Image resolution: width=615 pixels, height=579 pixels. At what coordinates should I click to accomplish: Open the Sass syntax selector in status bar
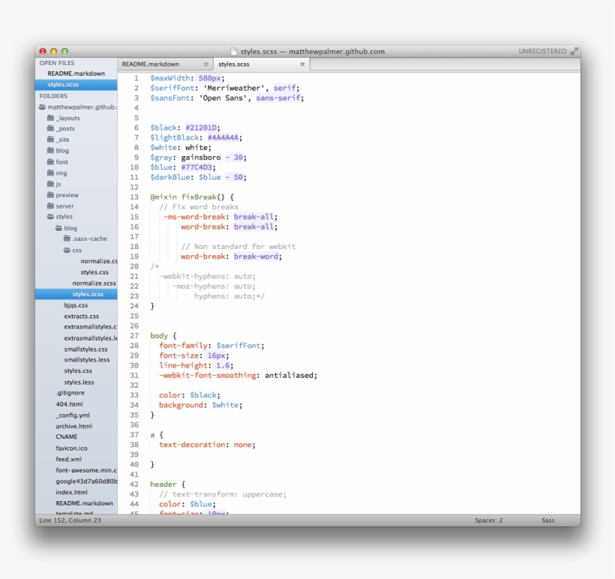(548, 520)
